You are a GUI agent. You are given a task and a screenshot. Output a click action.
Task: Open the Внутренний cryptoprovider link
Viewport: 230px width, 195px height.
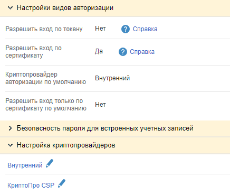click(x=25, y=165)
